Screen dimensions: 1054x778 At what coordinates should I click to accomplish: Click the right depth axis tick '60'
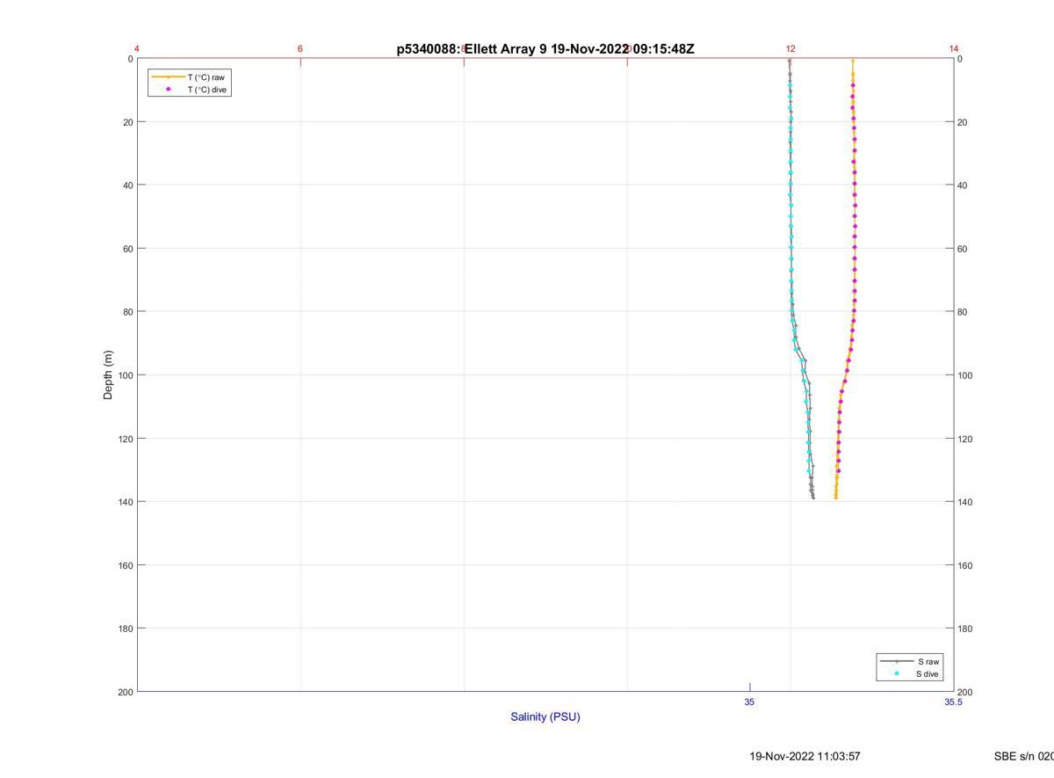tap(963, 249)
